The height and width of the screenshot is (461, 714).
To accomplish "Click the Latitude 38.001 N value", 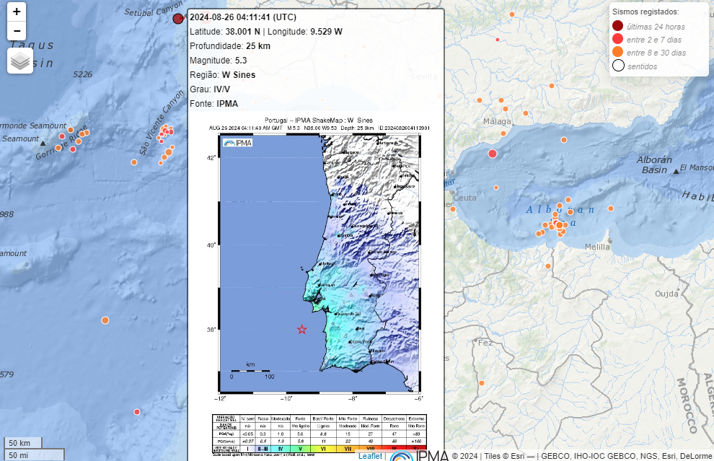I will pyautogui.click(x=243, y=32).
